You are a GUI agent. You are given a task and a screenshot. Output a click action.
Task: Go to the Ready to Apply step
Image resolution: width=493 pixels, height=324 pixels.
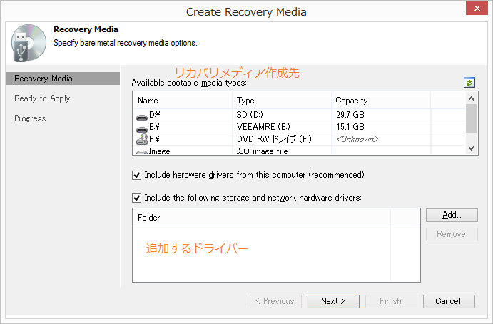[x=42, y=98]
